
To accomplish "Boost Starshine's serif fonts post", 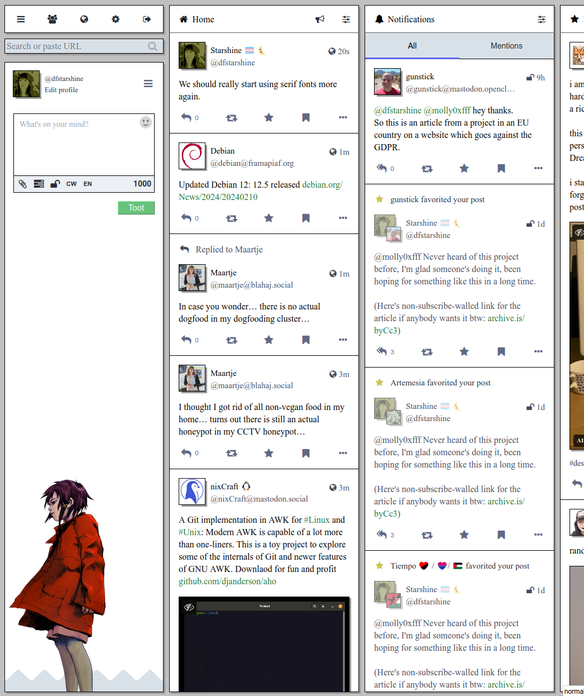I will coord(231,118).
